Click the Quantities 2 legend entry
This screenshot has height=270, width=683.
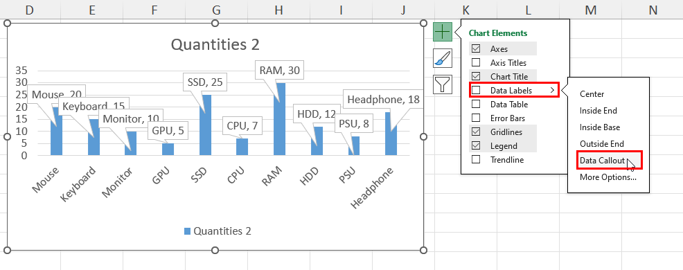click(218, 231)
